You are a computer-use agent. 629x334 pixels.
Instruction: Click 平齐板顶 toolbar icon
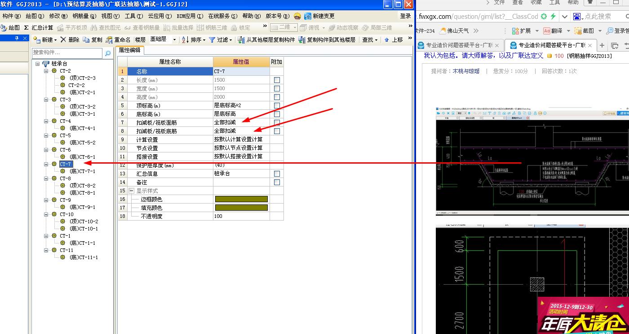(61, 27)
